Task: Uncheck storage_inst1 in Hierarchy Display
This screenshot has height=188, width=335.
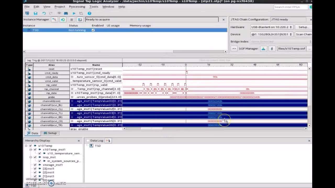Action: pos(35,165)
